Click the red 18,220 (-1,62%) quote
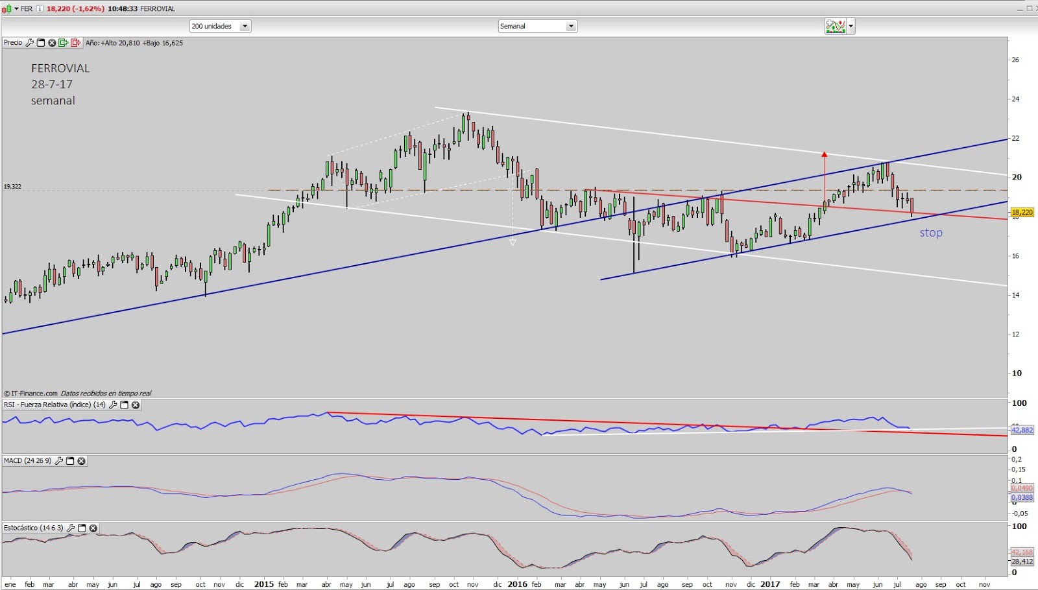This screenshot has width=1038, height=590. 75,9
